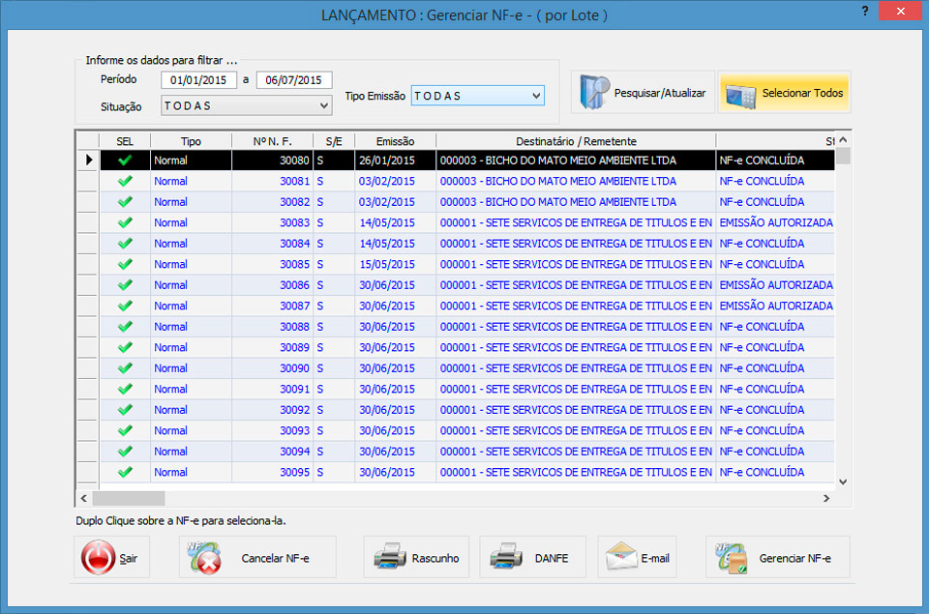Click the emission date of NF 30089
This screenshot has height=614, width=929.
coord(395,347)
